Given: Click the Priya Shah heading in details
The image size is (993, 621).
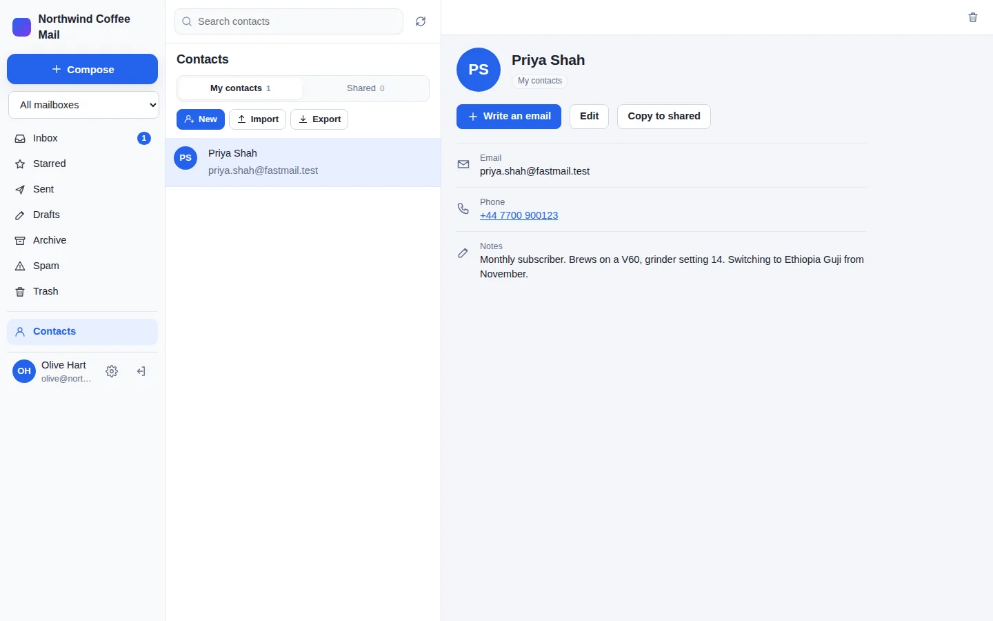Looking at the screenshot, I should tap(548, 60).
